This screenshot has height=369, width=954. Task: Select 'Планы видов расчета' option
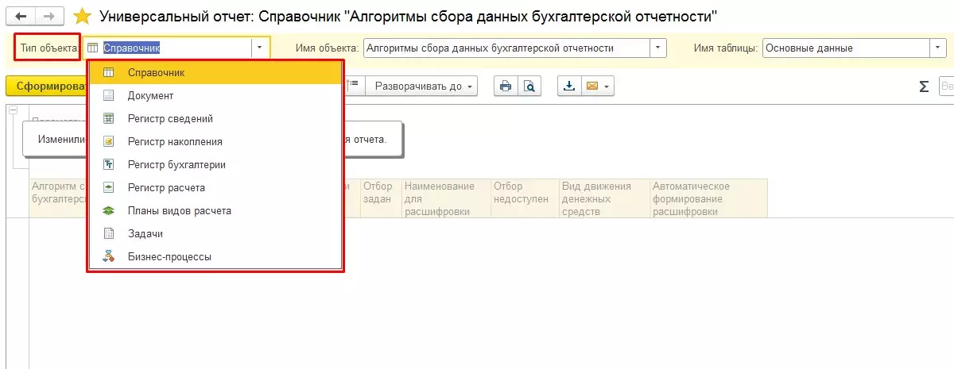pyautogui.click(x=215, y=210)
